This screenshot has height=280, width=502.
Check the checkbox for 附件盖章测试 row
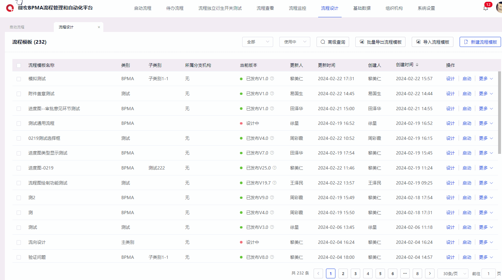(19, 94)
